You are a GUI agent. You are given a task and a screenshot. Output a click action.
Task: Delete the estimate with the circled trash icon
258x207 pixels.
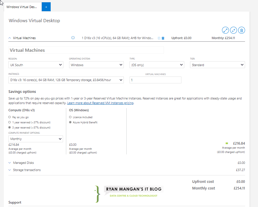(x=241, y=30)
